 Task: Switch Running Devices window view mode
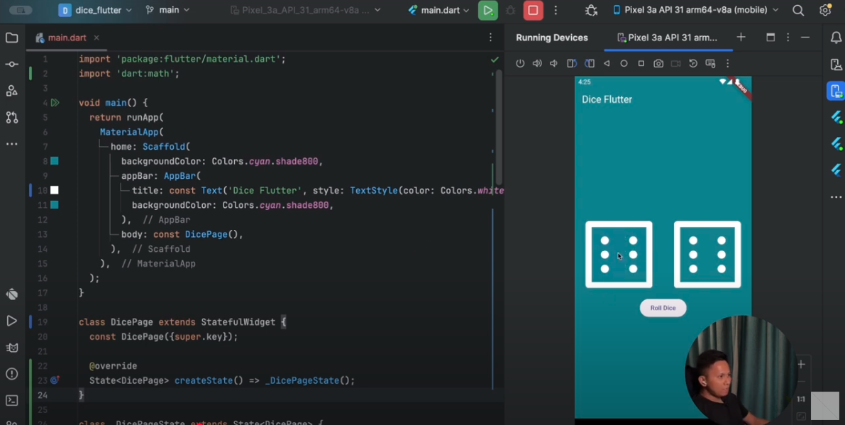(x=771, y=37)
